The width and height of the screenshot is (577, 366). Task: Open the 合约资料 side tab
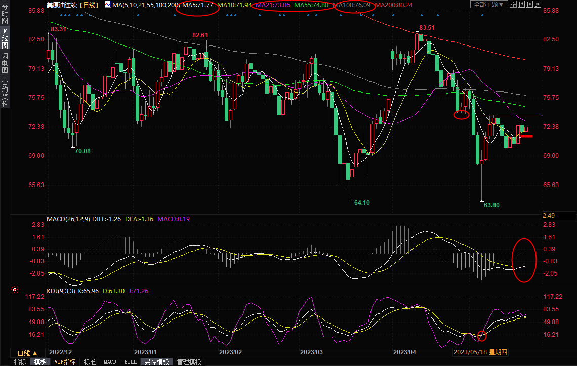[5, 93]
